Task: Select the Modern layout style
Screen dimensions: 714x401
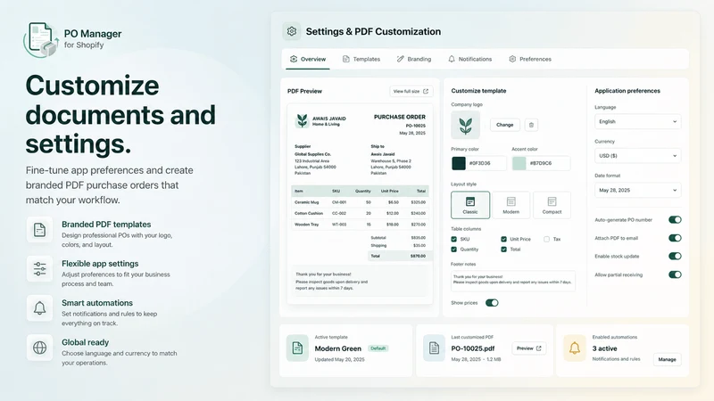Action: [511, 205]
